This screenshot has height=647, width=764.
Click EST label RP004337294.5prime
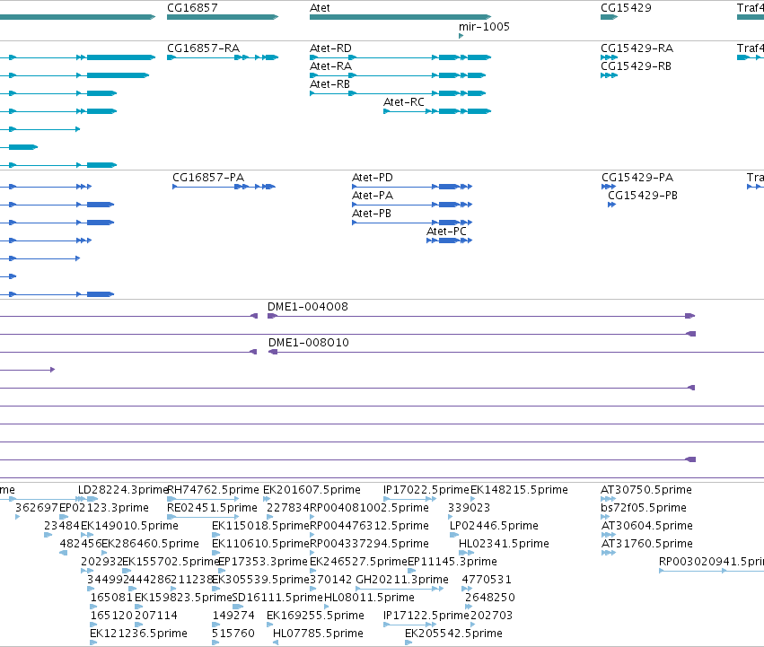[x=369, y=544]
